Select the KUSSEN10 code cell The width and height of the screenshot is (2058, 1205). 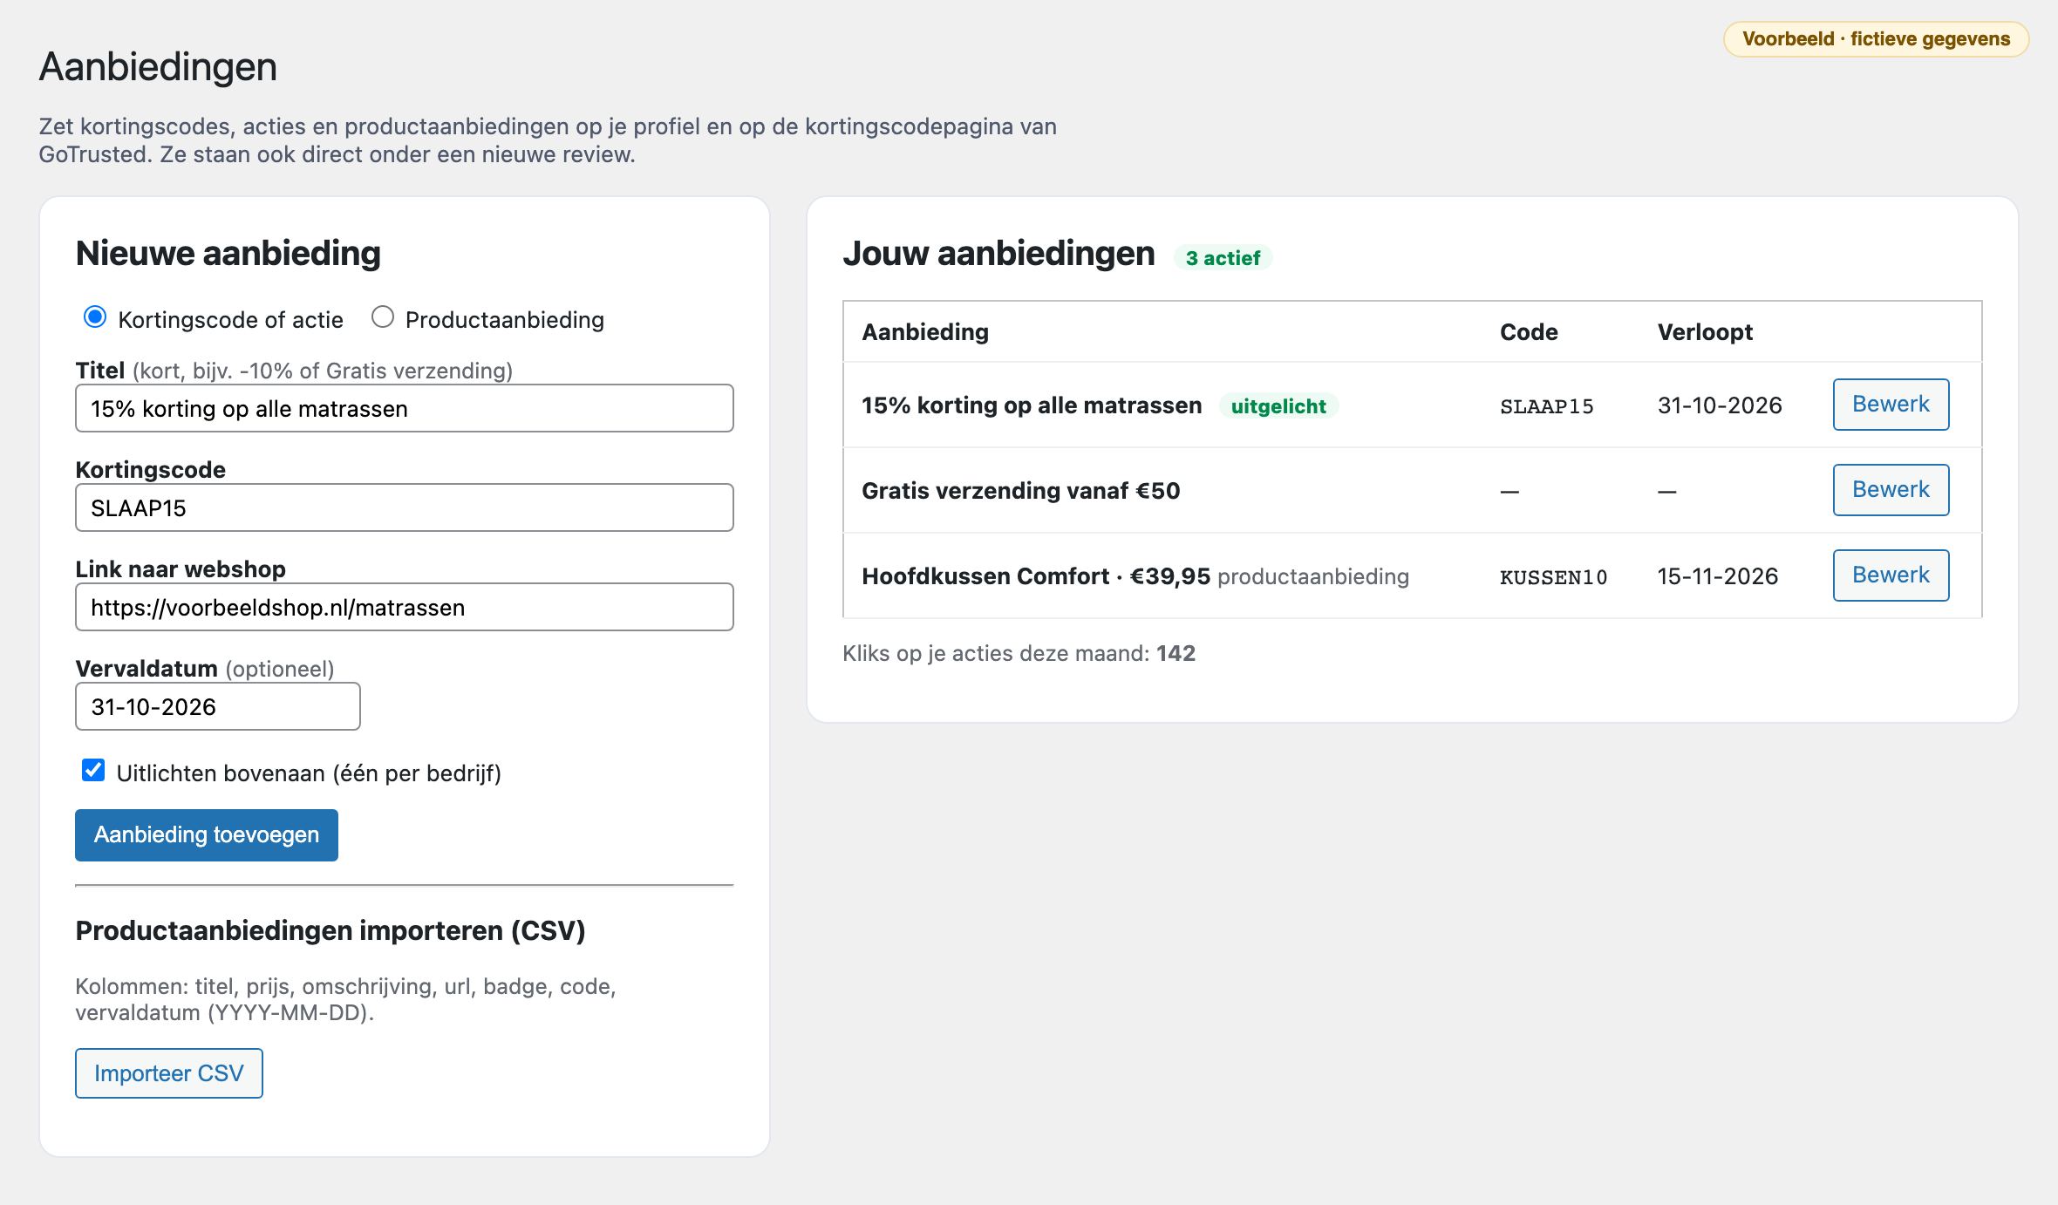pyautogui.click(x=1553, y=577)
